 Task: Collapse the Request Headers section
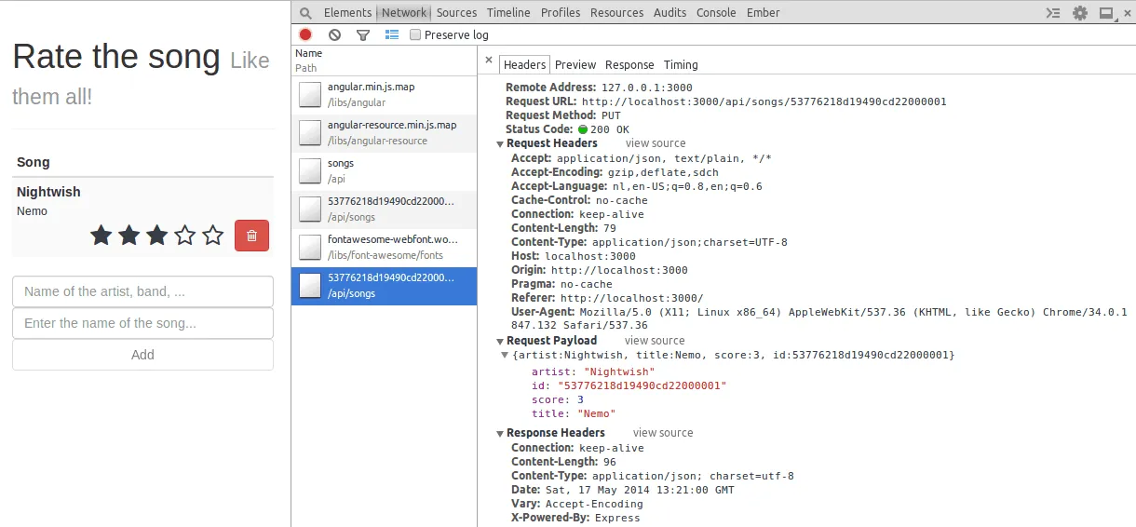pos(501,144)
